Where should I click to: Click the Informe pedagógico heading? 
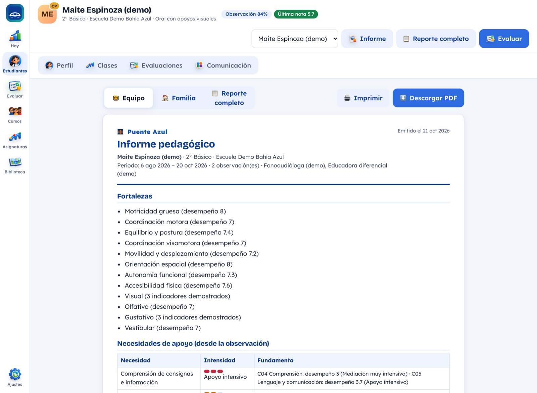pyautogui.click(x=166, y=144)
